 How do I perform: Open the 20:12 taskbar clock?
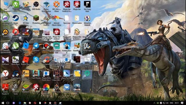coord(177,103)
